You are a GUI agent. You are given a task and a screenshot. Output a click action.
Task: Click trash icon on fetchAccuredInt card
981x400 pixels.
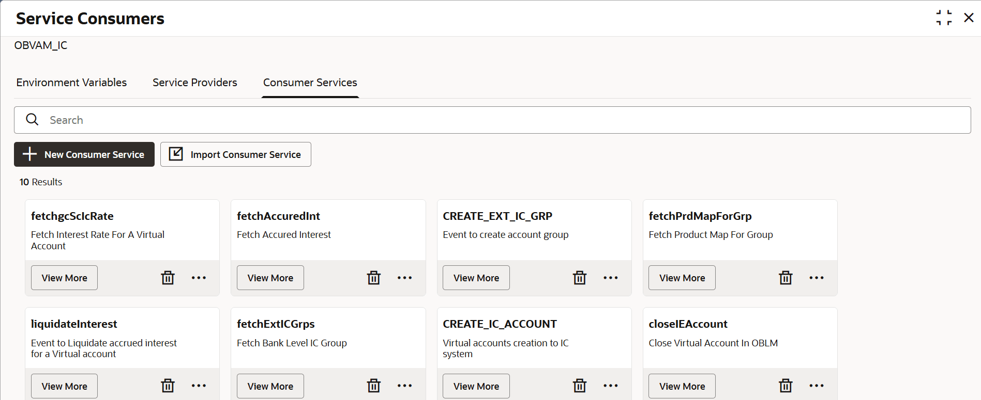pyautogui.click(x=374, y=278)
